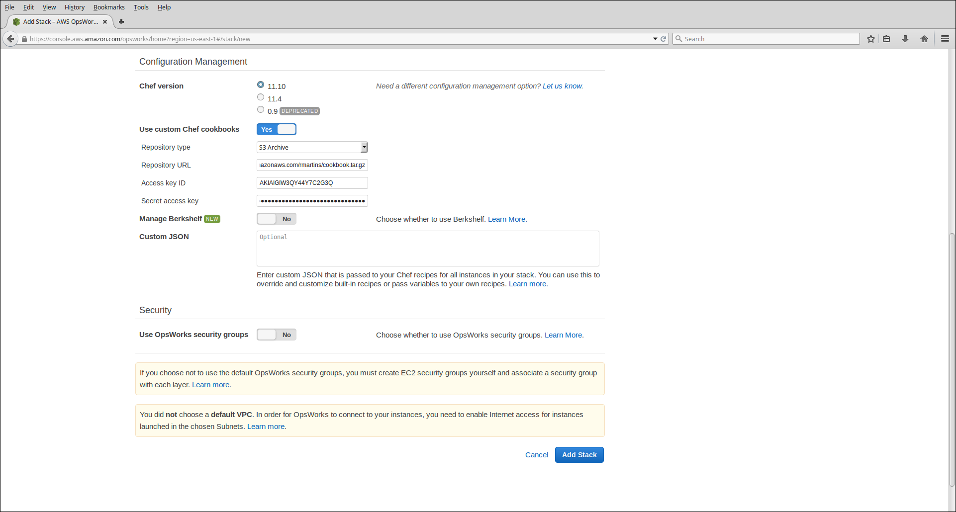956x512 pixels.
Task: Click the reload page icon
Action: click(x=663, y=39)
